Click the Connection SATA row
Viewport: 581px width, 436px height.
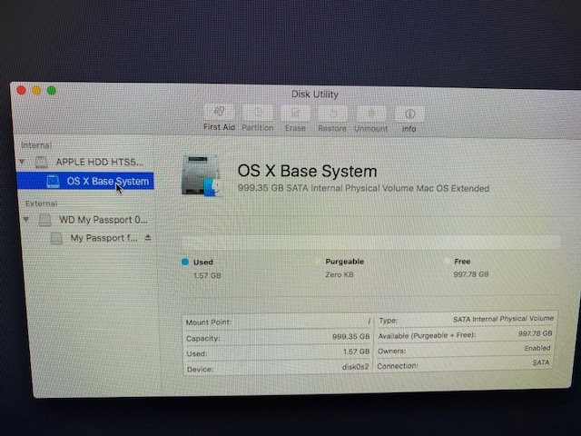pos(464,364)
